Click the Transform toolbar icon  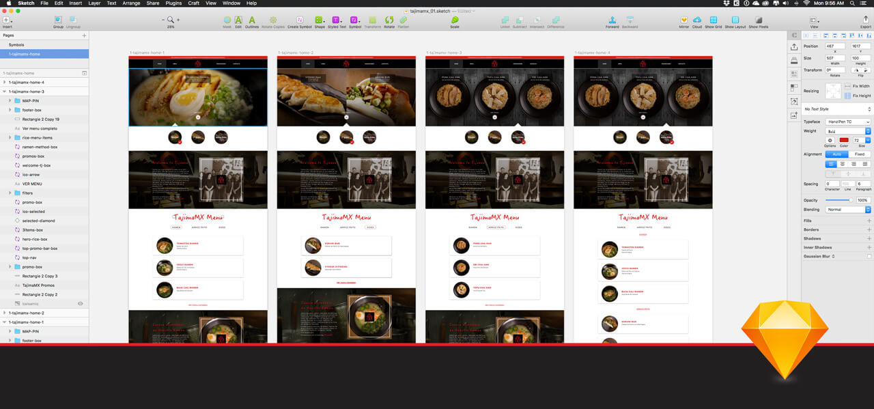[373, 20]
